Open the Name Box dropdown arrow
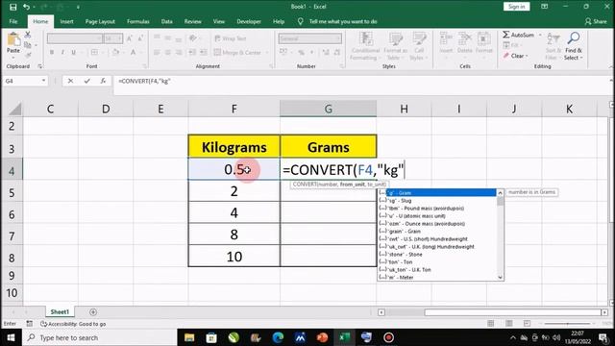Viewport: 615px width, 346px height. [43, 81]
